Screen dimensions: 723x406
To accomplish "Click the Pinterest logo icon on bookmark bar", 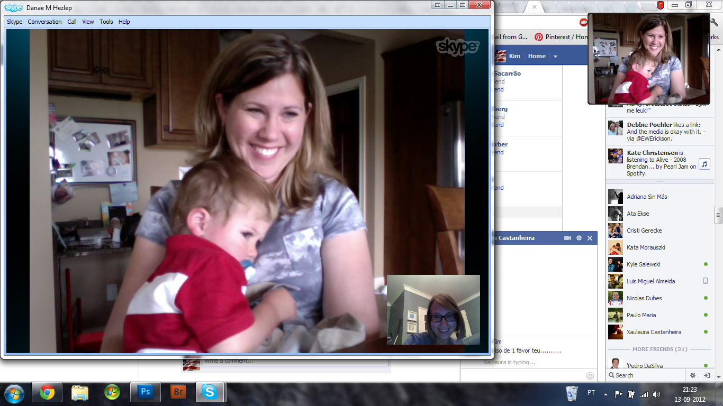I will click(x=539, y=37).
